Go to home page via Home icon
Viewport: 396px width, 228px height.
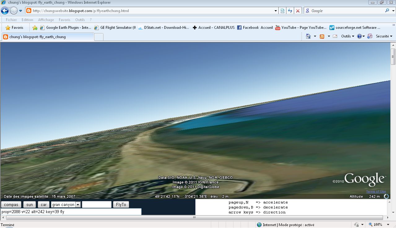tap(308, 36)
